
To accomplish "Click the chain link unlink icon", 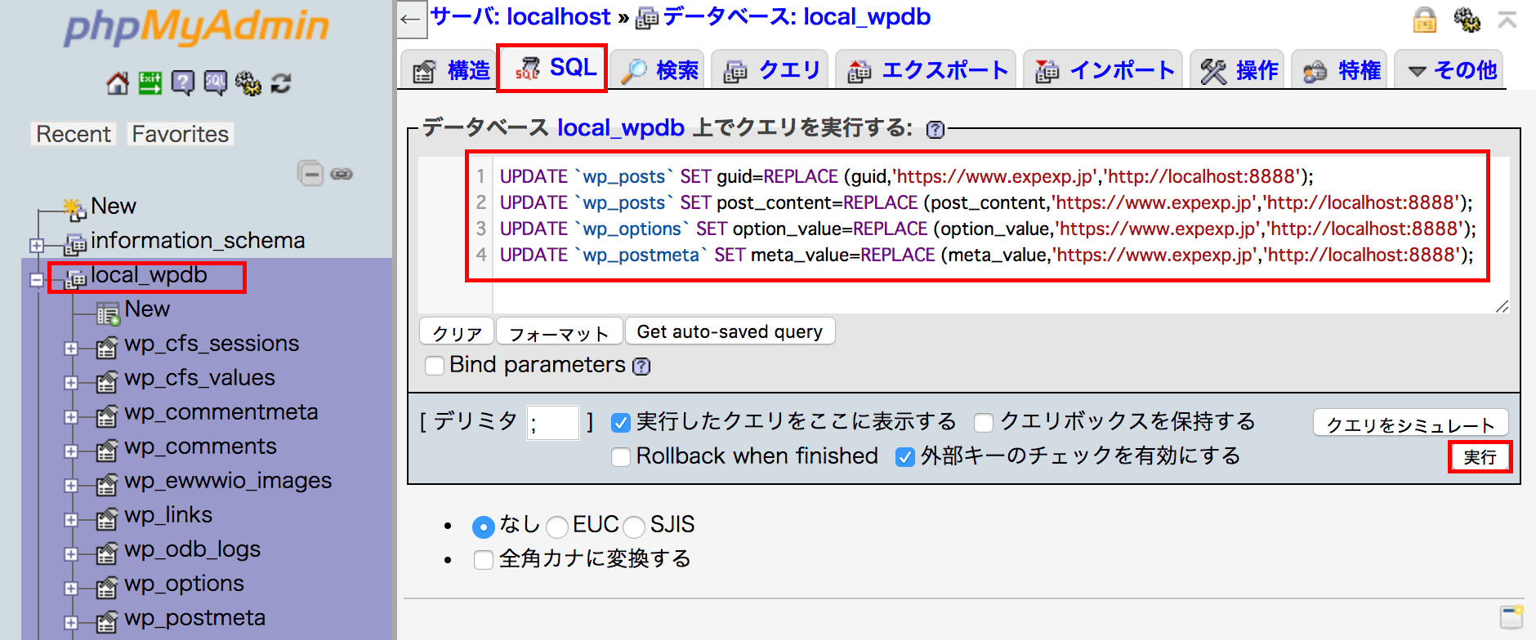I will point(342,174).
